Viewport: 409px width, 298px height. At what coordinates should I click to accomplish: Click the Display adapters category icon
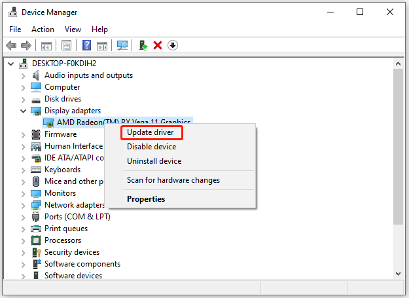(36, 111)
